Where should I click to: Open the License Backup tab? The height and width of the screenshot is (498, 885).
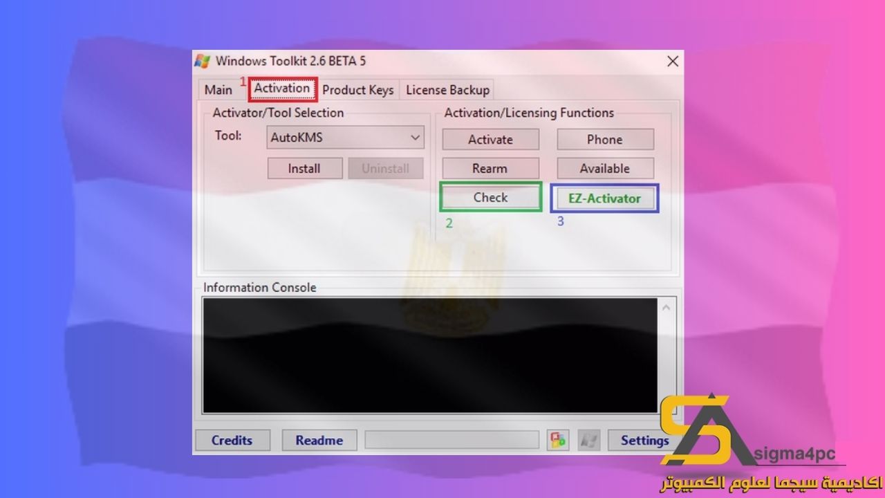pos(447,90)
